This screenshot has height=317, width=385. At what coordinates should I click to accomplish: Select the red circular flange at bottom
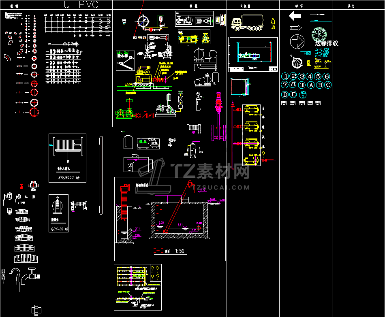coord(34,113)
